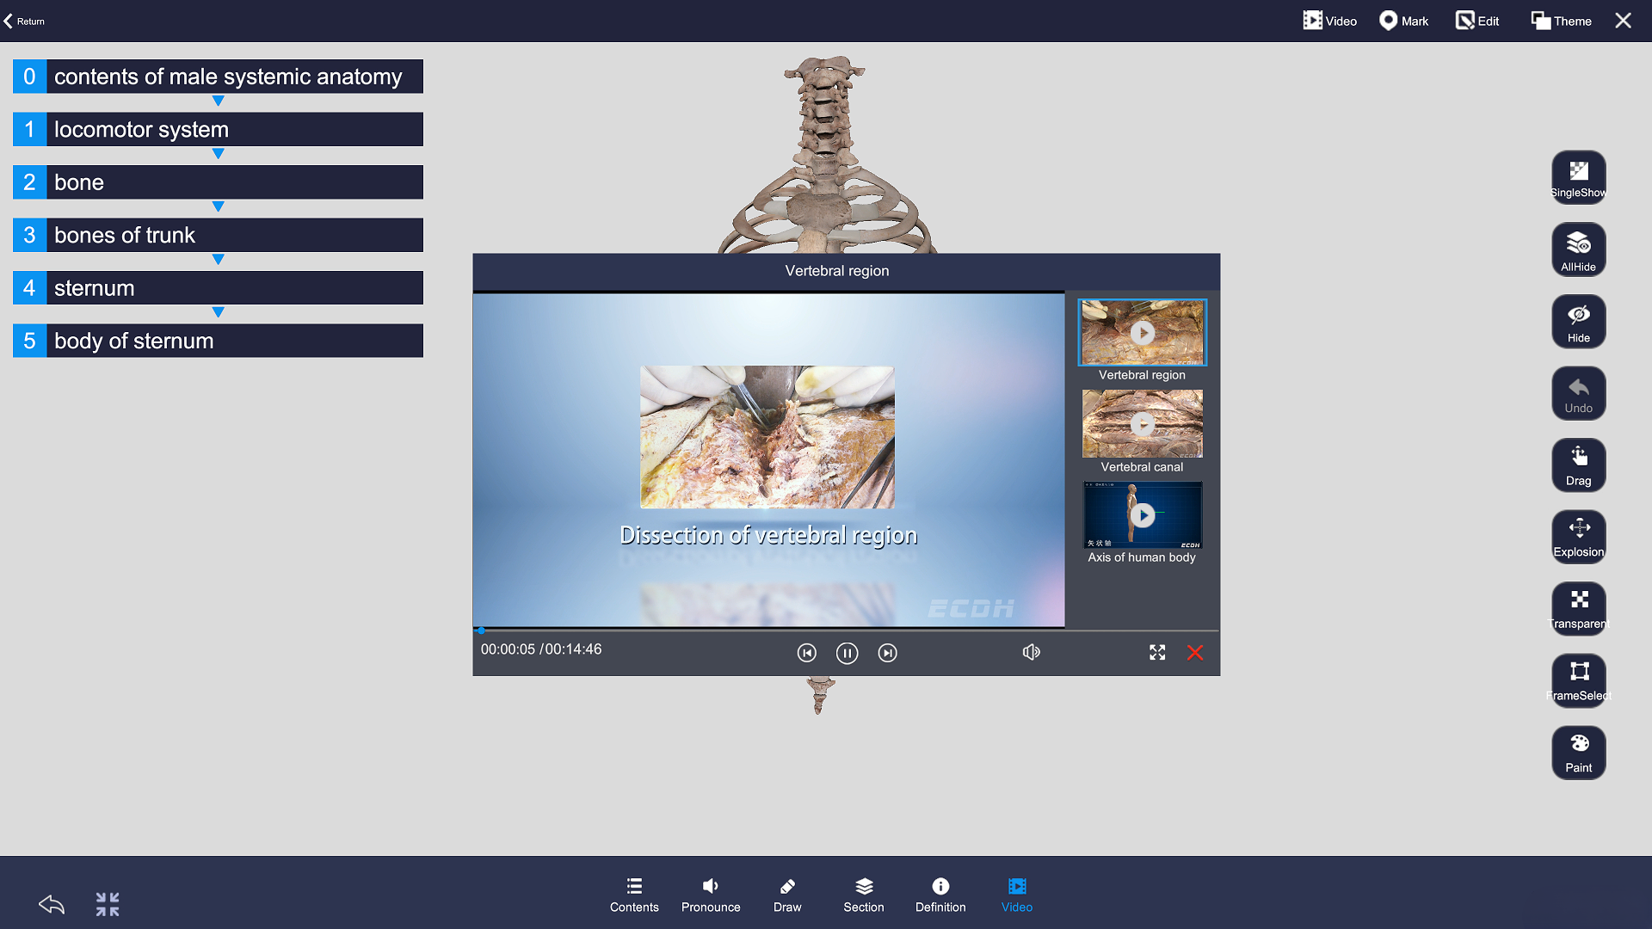The width and height of the screenshot is (1652, 929).
Task: Expand arrow below bones of trunk
Action: [x=218, y=260]
